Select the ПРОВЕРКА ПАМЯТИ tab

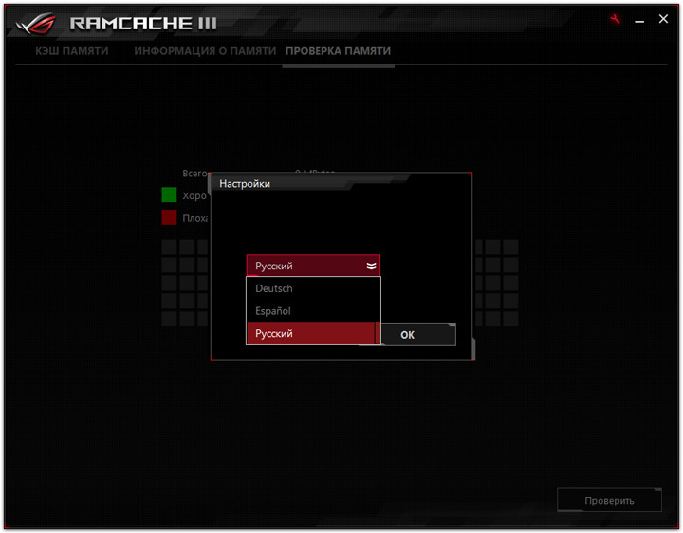pyautogui.click(x=338, y=51)
